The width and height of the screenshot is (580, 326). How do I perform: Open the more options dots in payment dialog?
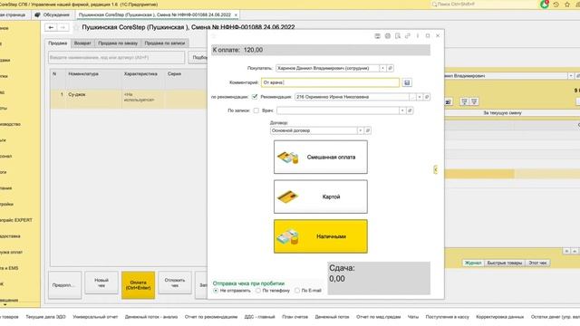pyautogui.click(x=418, y=36)
